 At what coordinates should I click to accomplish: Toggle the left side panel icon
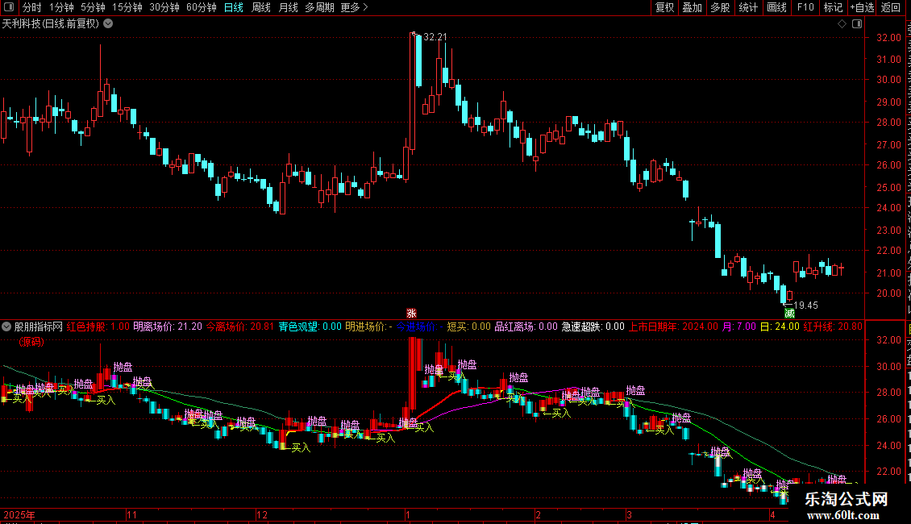pos(9,7)
